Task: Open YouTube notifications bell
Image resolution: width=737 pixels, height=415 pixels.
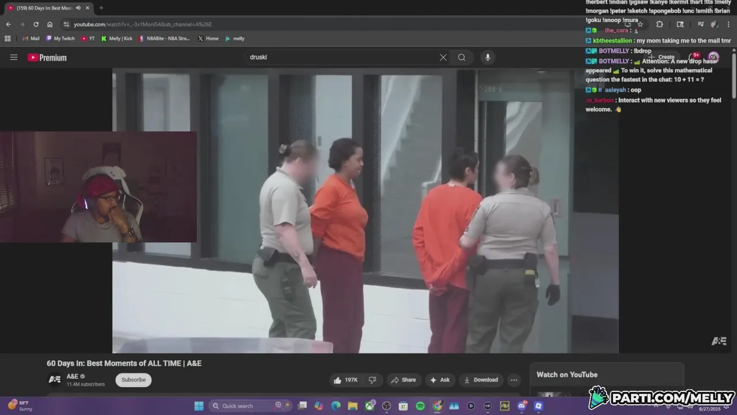Action: 694,57
